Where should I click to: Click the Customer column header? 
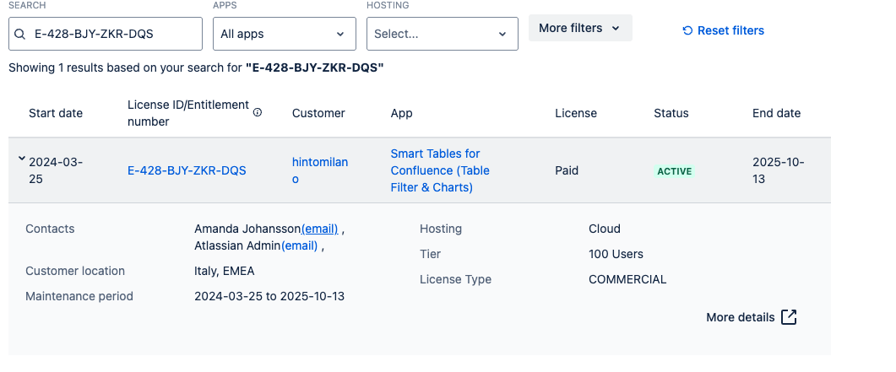[318, 113]
